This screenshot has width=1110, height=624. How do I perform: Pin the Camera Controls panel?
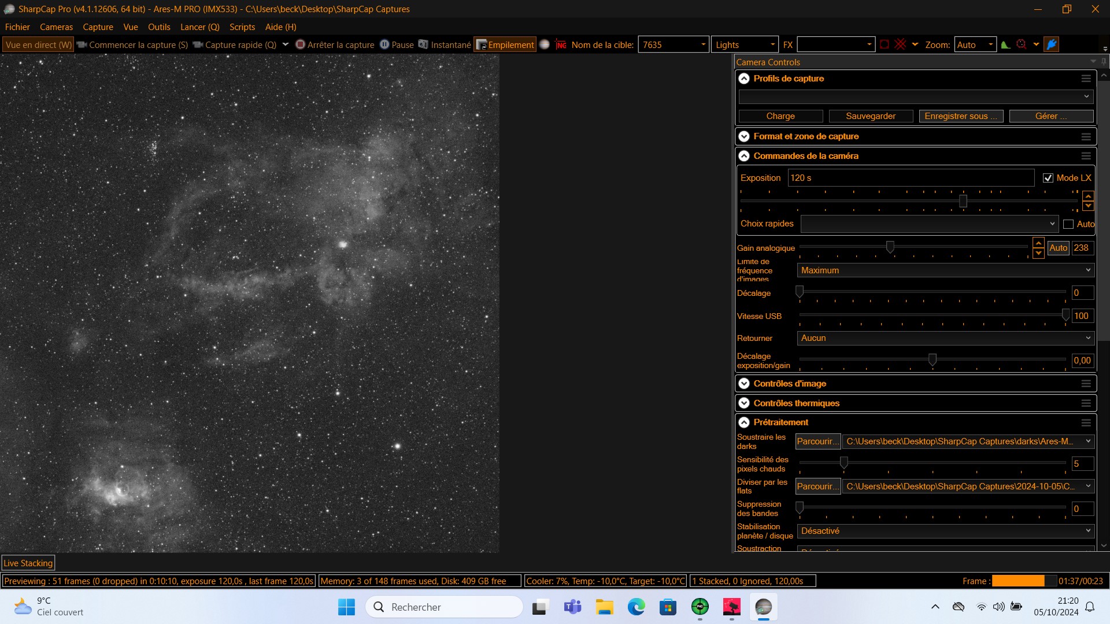tap(1104, 62)
